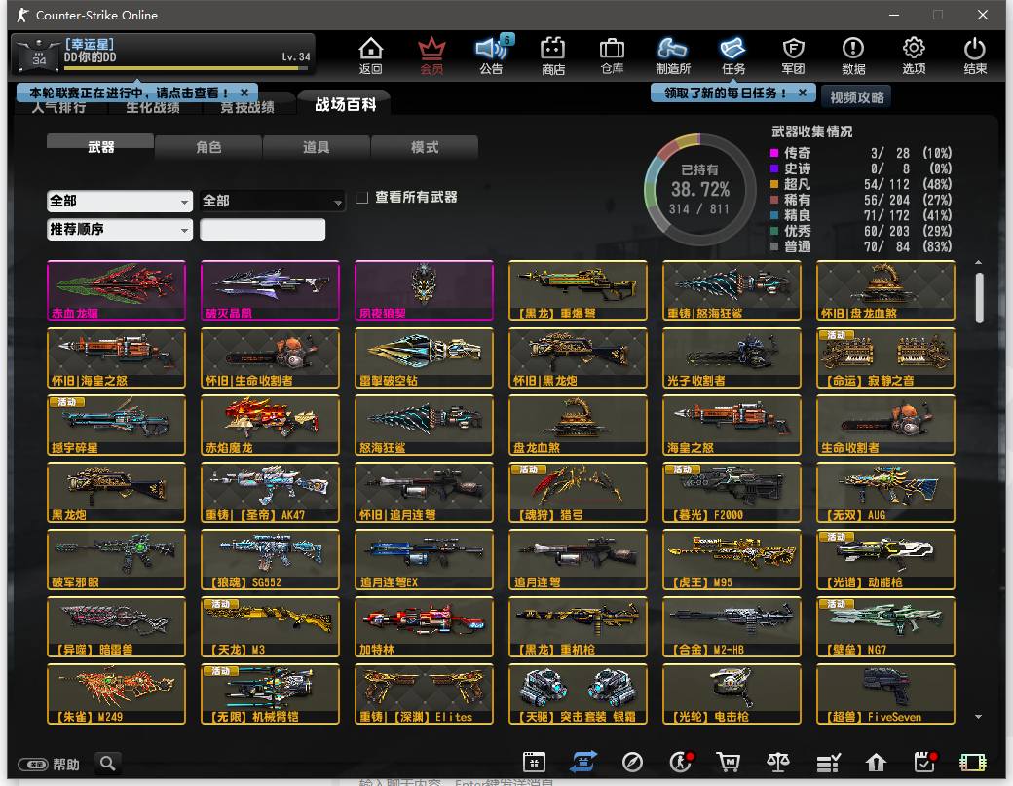Click the 结束 power icon
The image size is (1013, 786).
click(x=975, y=56)
